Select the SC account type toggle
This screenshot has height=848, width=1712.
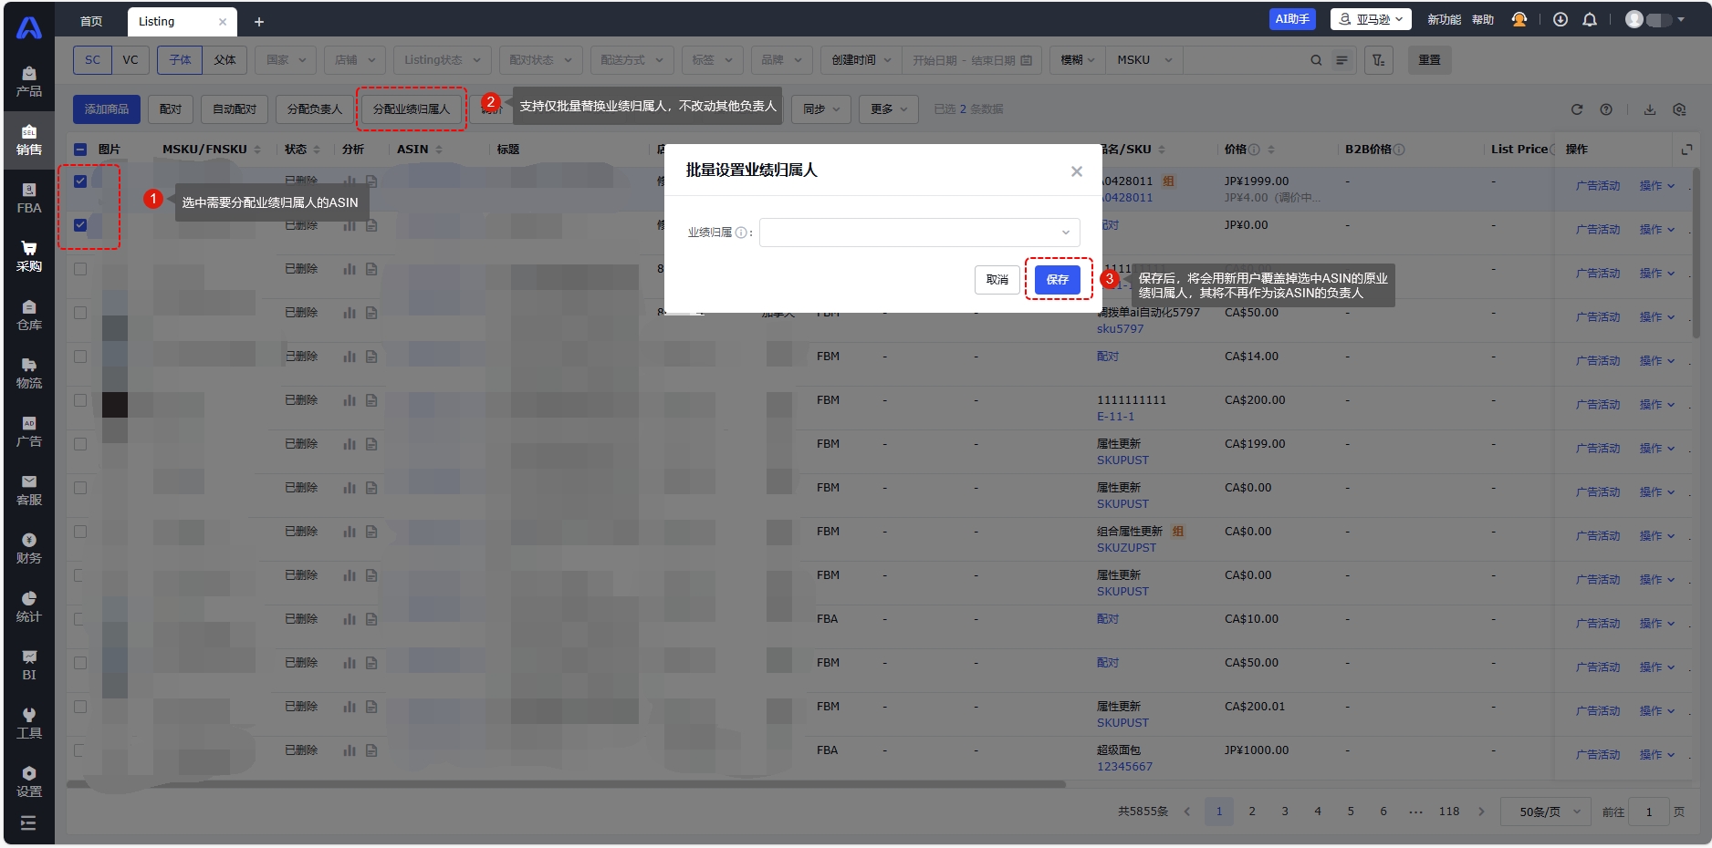93,60
